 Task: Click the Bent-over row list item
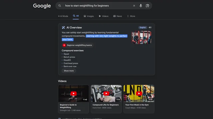coord(70,66)
